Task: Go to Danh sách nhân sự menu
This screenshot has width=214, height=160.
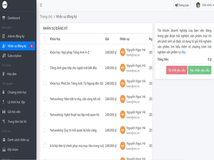Action: pyautogui.click(x=18, y=140)
